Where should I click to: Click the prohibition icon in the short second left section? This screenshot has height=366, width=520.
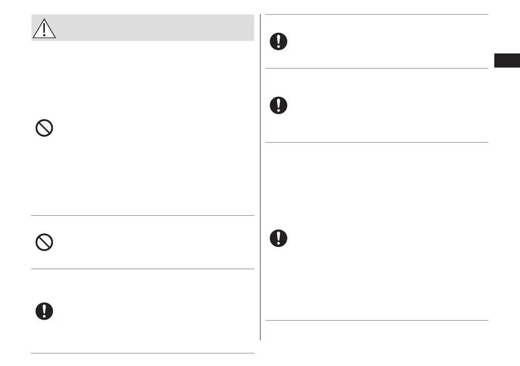pos(44,243)
